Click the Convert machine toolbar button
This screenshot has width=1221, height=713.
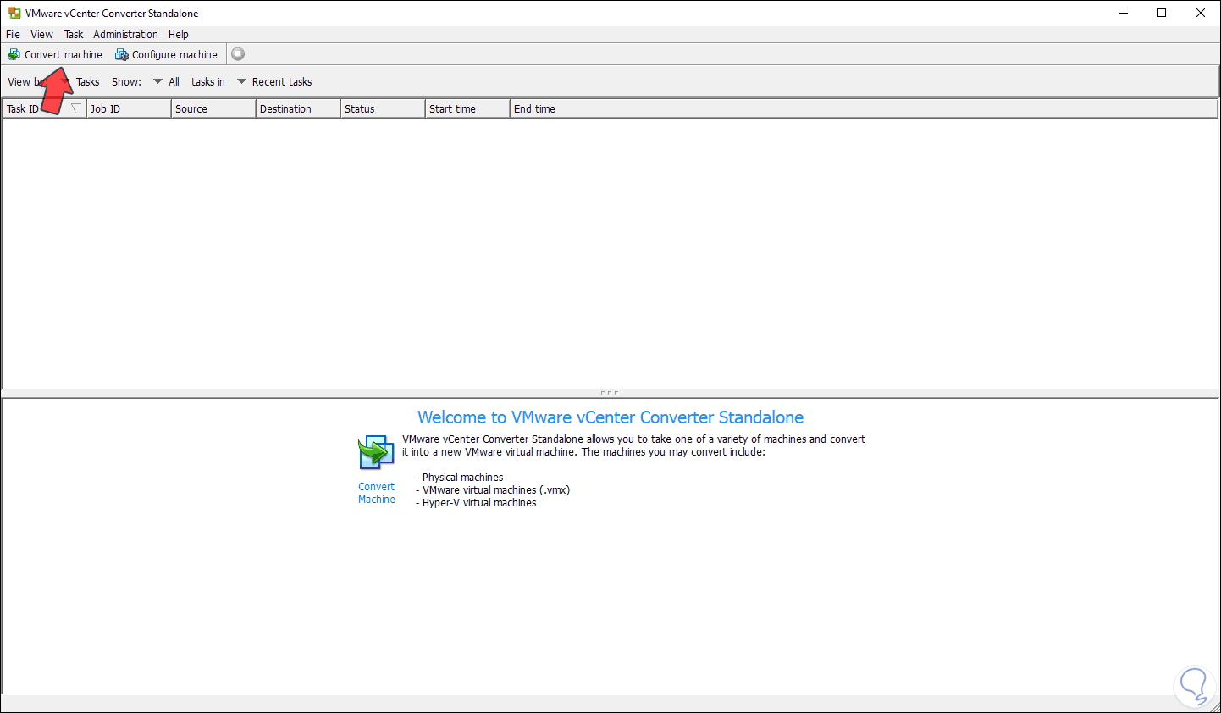pos(55,54)
